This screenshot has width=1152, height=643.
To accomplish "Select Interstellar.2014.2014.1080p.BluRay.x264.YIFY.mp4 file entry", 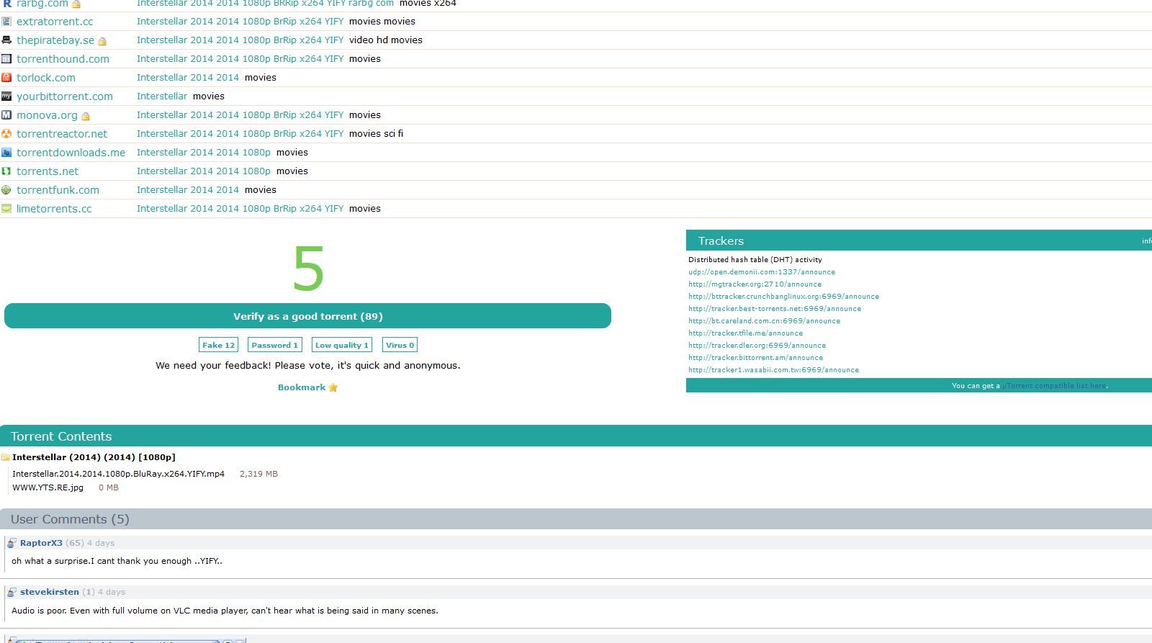I will click(118, 474).
